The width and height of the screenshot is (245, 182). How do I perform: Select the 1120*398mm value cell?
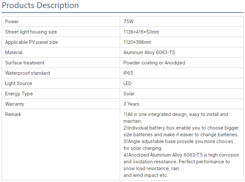(137, 42)
